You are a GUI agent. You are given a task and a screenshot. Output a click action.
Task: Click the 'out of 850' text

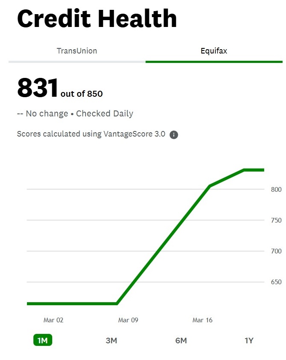pyautogui.click(x=81, y=94)
